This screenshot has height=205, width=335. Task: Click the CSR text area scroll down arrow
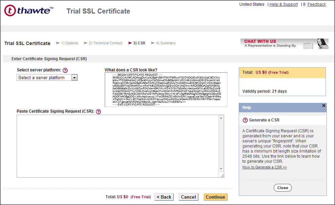click(x=221, y=169)
